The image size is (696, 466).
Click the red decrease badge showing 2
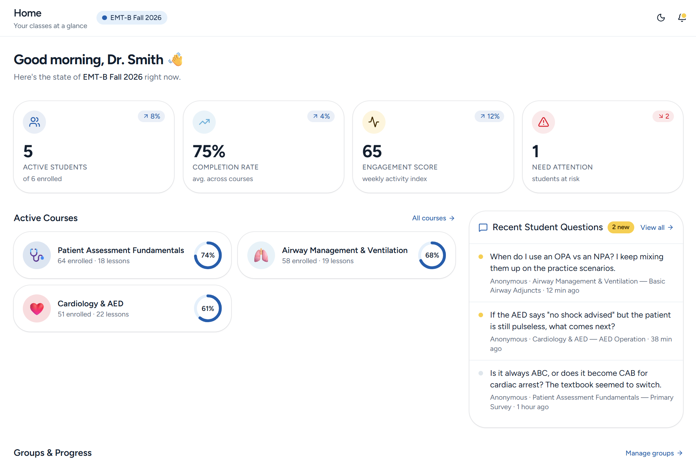coord(663,116)
